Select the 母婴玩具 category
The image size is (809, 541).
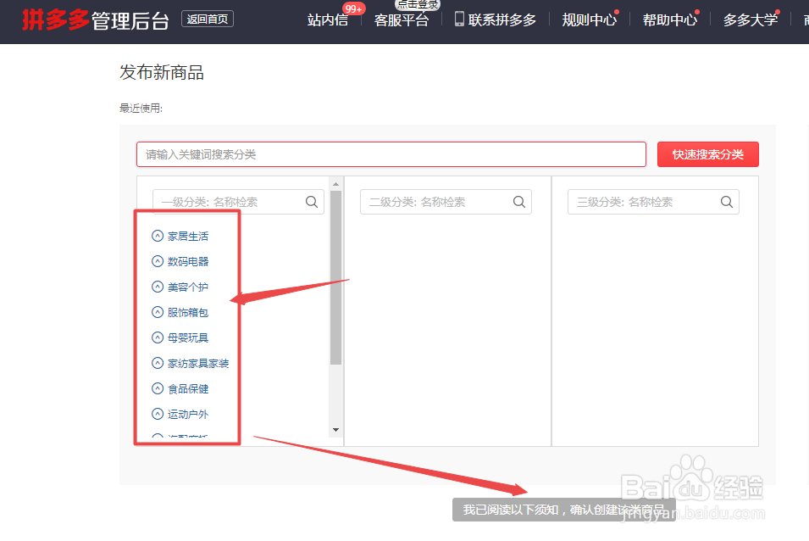[188, 337]
